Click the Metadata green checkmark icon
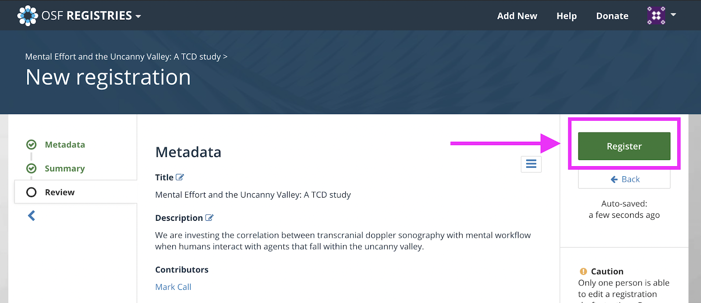701x303 pixels. [32, 145]
